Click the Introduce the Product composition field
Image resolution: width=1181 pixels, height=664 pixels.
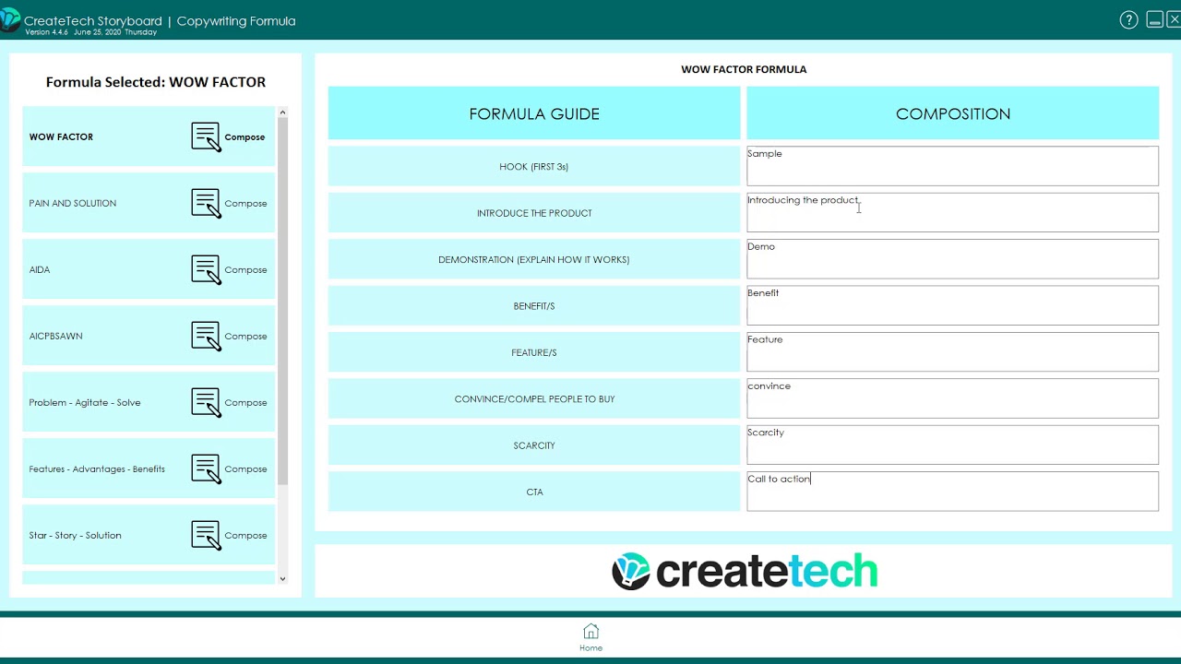952,212
